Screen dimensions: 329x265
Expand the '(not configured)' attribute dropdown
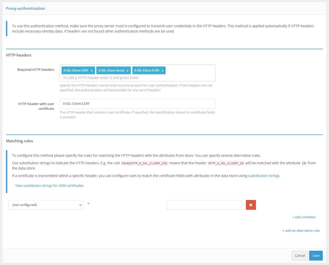(x=46, y=205)
